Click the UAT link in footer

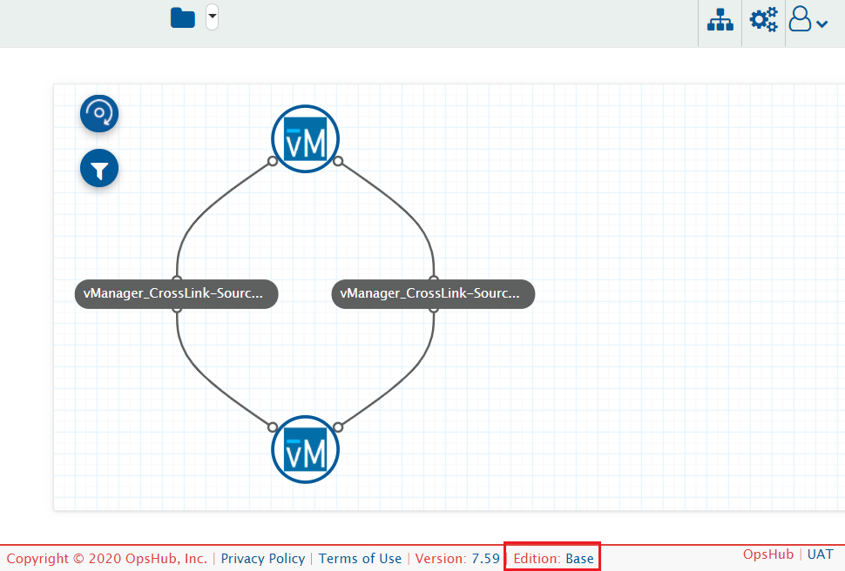click(x=820, y=554)
